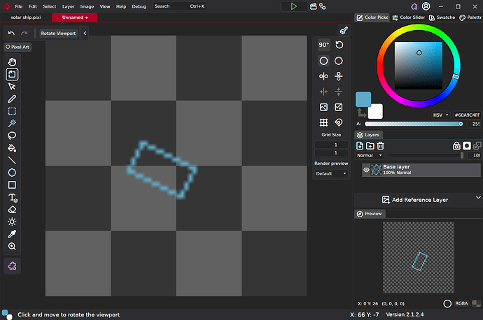This screenshot has width=483, height=320.
Task: Hide the Base layer with eye icon
Action: [x=366, y=170]
